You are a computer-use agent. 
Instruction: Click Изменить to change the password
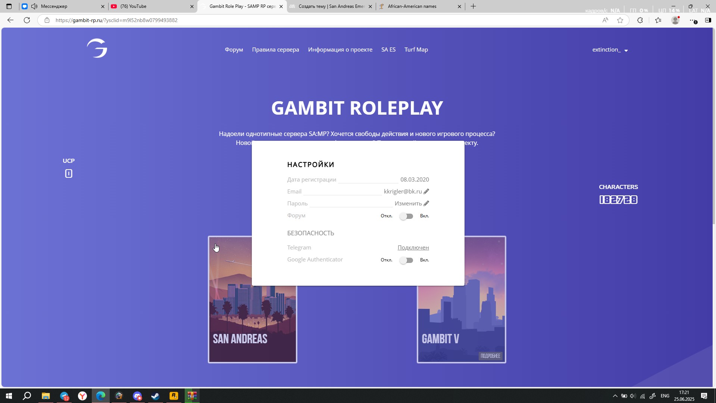(x=408, y=204)
